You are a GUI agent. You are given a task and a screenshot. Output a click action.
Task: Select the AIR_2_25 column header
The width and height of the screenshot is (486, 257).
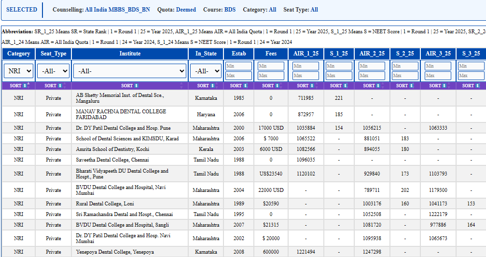[372, 54]
